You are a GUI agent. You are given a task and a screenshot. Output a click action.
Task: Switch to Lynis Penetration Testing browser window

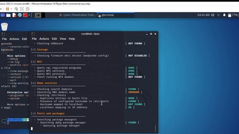click(77, 15)
